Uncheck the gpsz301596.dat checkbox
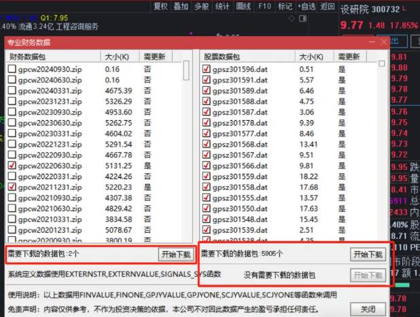 pos(206,69)
